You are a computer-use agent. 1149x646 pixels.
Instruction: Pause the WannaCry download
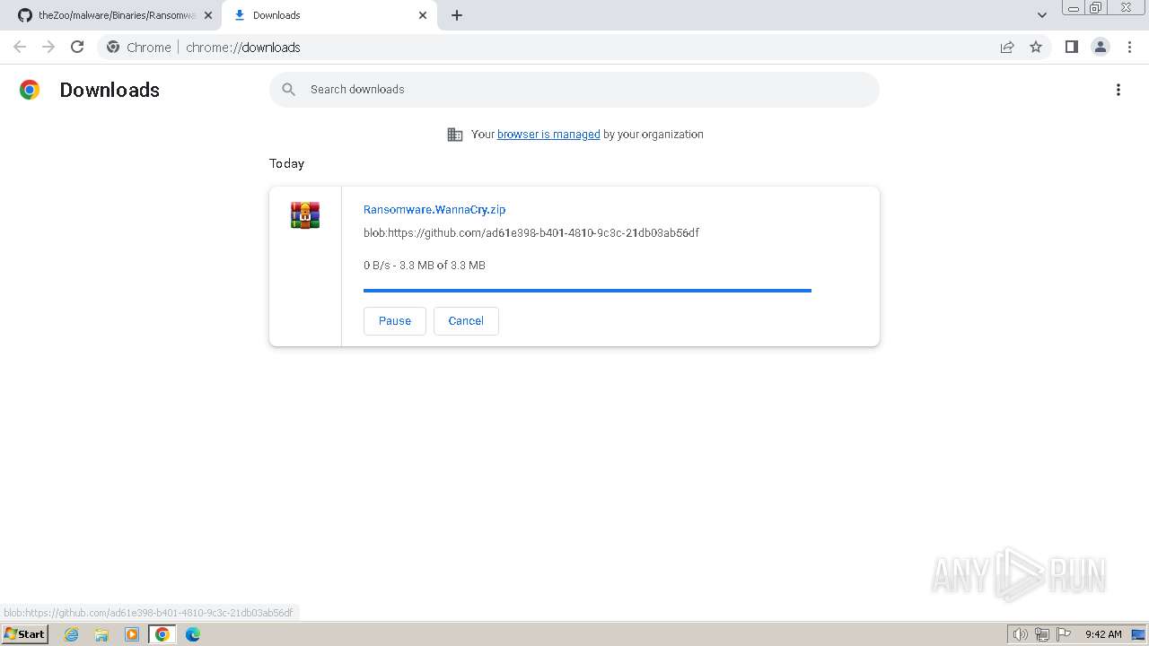(395, 321)
